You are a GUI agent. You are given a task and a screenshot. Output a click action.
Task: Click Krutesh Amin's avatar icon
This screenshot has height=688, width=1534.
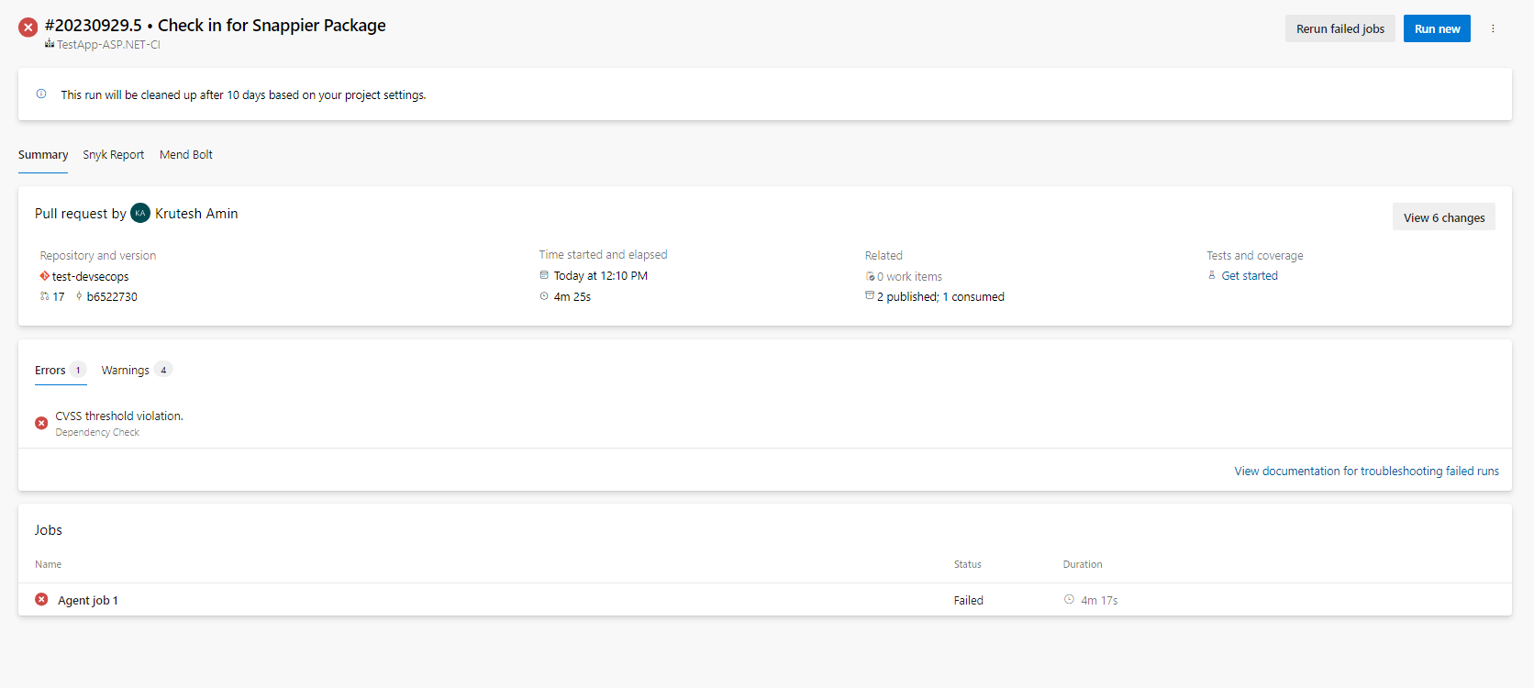140,214
